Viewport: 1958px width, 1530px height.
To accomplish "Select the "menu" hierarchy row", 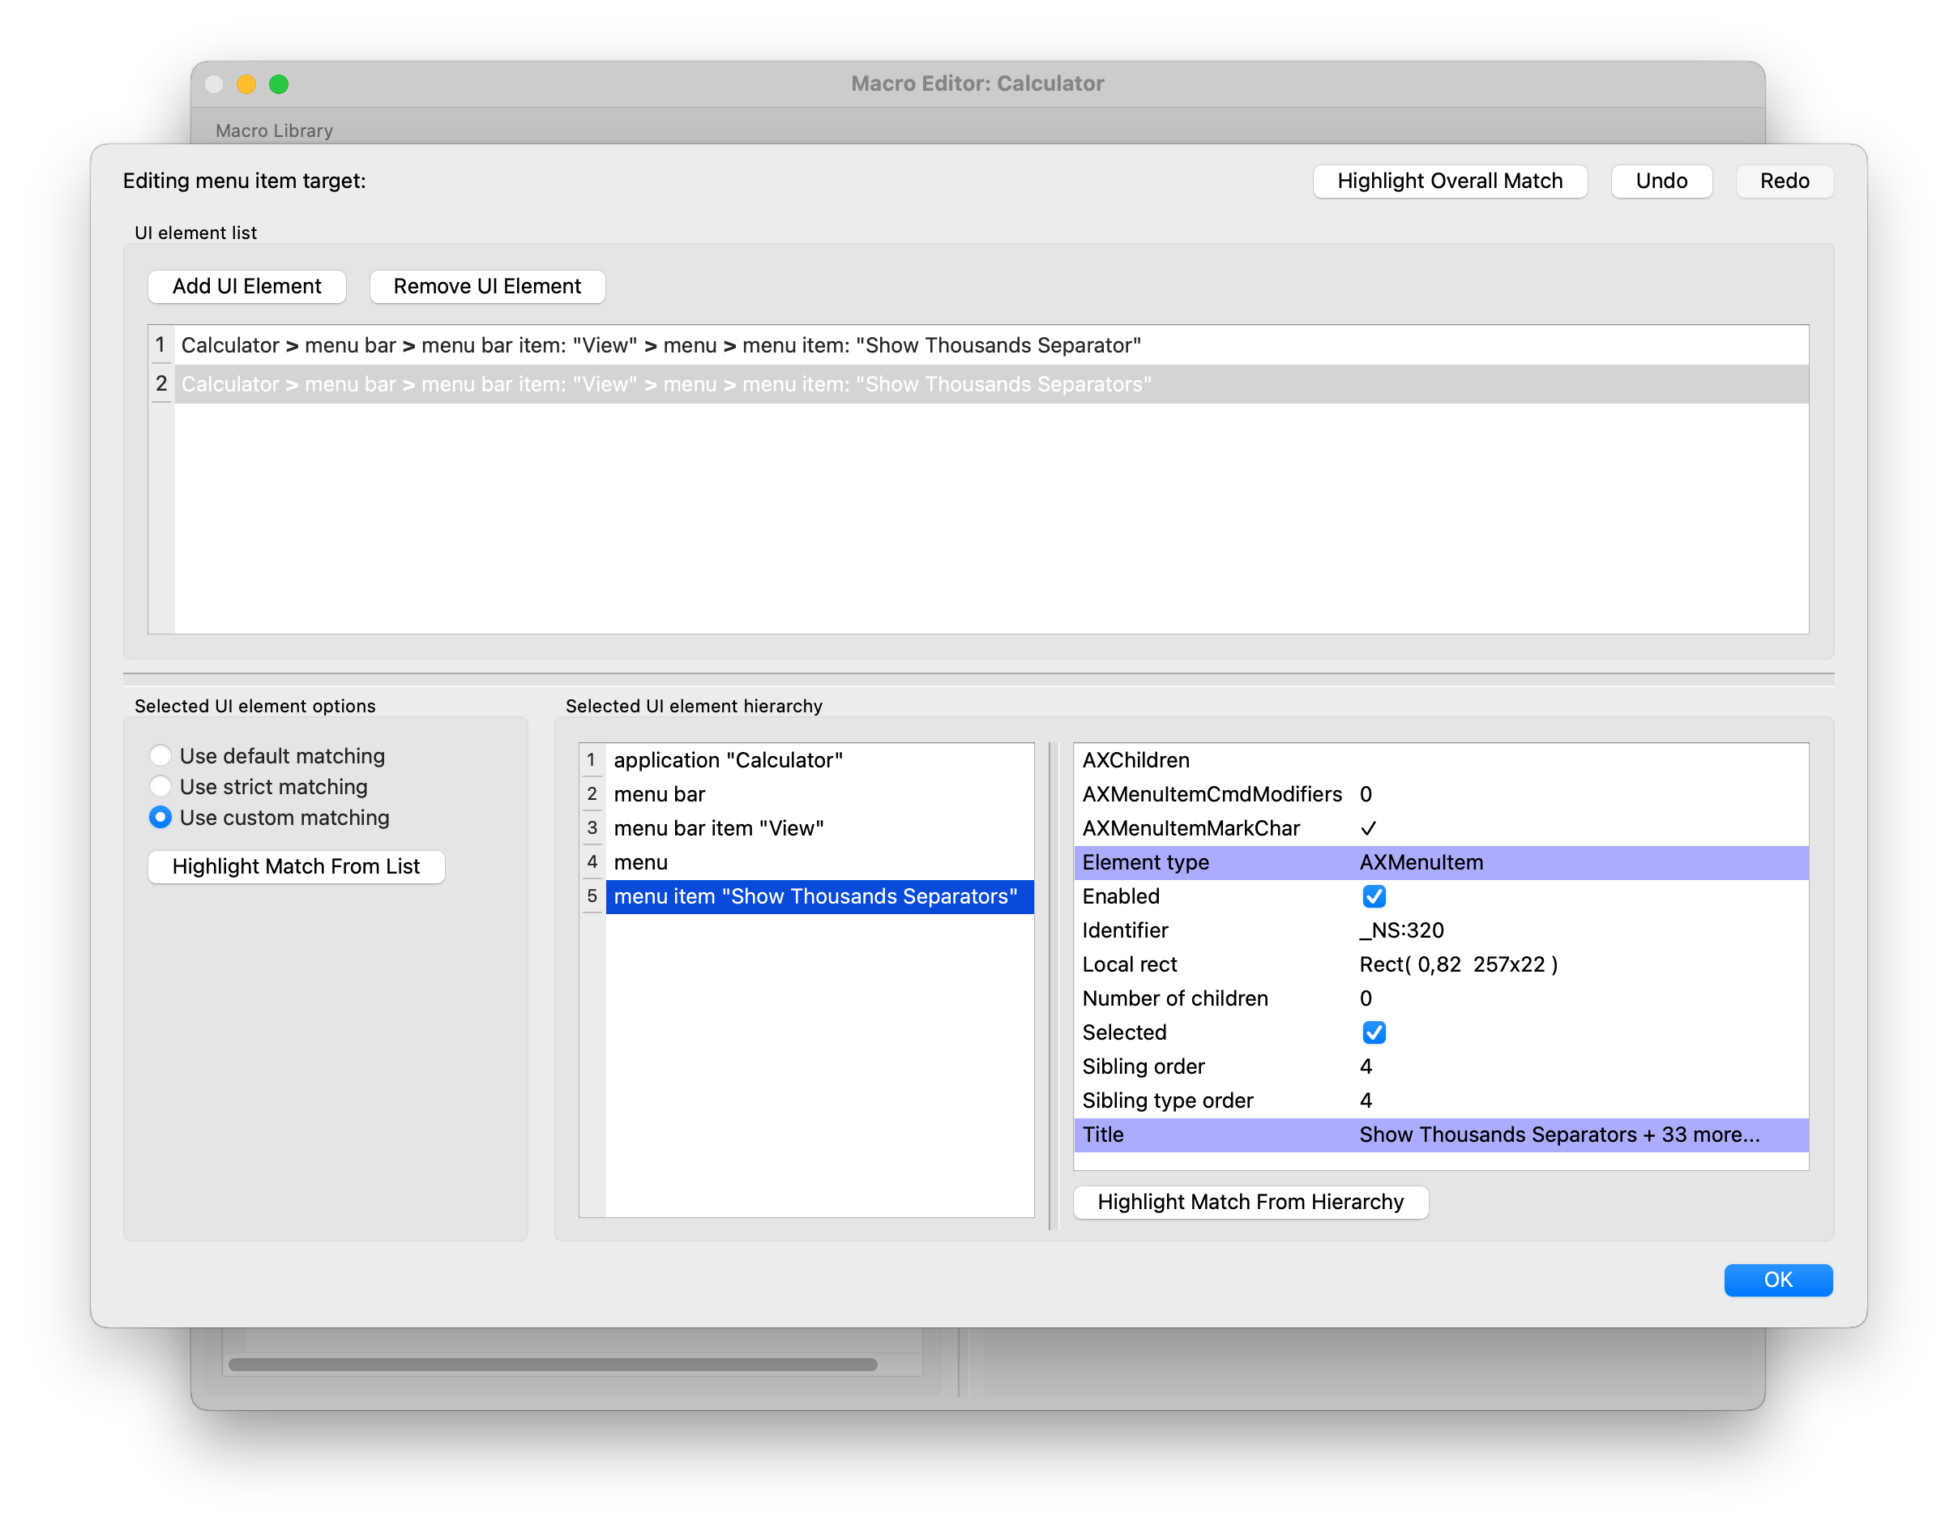I will point(641,862).
